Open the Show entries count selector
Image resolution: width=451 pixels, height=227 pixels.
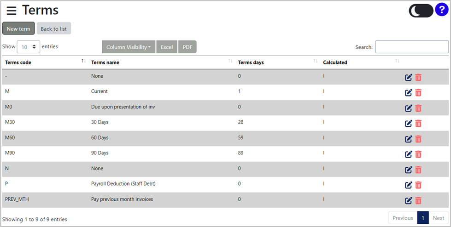pyautogui.click(x=29, y=47)
